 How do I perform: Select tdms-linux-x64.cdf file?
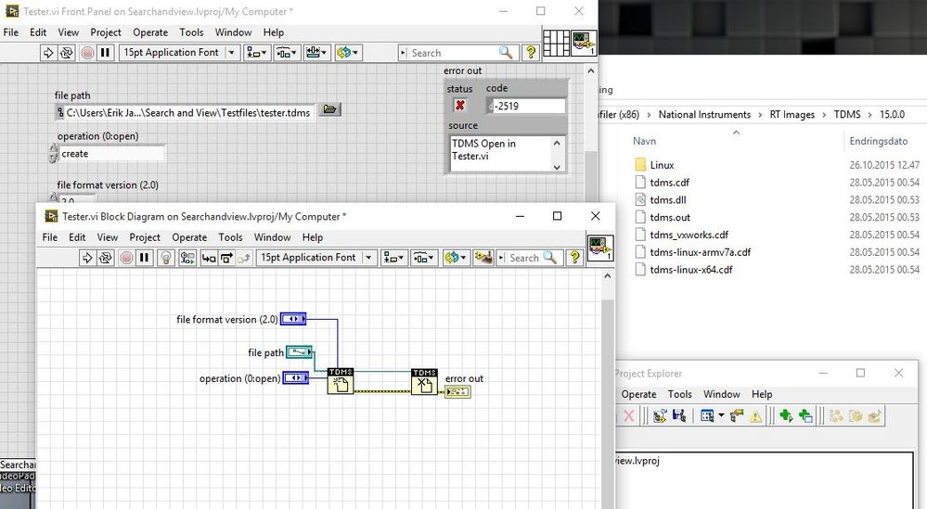coord(690,269)
